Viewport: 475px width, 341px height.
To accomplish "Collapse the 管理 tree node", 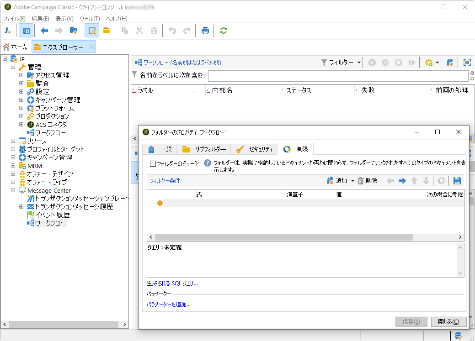I will (x=13, y=67).
